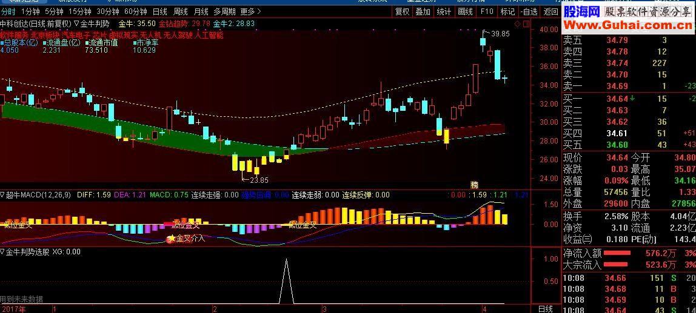The height and width of the screenshot is (313, 696).
Task: Click the 买四 bid row price 34.61
Action: 617,133
